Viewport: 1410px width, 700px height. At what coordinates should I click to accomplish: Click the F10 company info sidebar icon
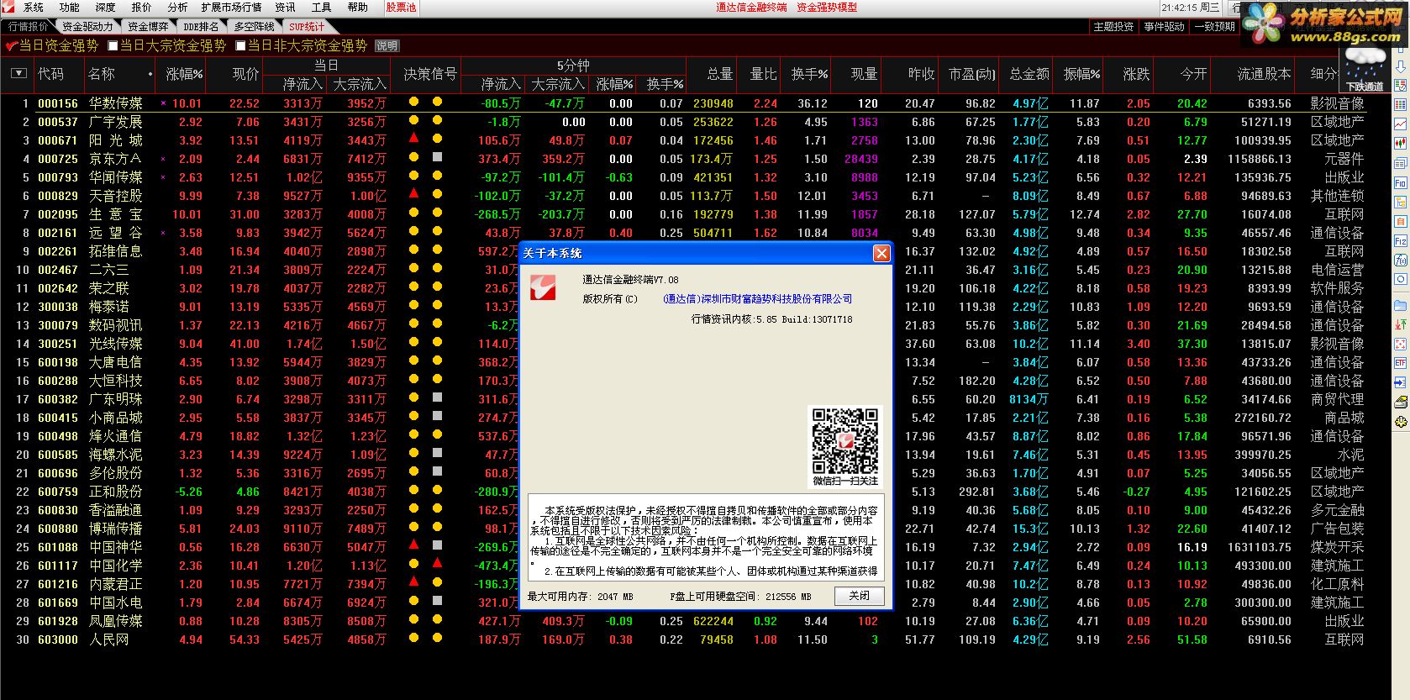click(1400, 183)
